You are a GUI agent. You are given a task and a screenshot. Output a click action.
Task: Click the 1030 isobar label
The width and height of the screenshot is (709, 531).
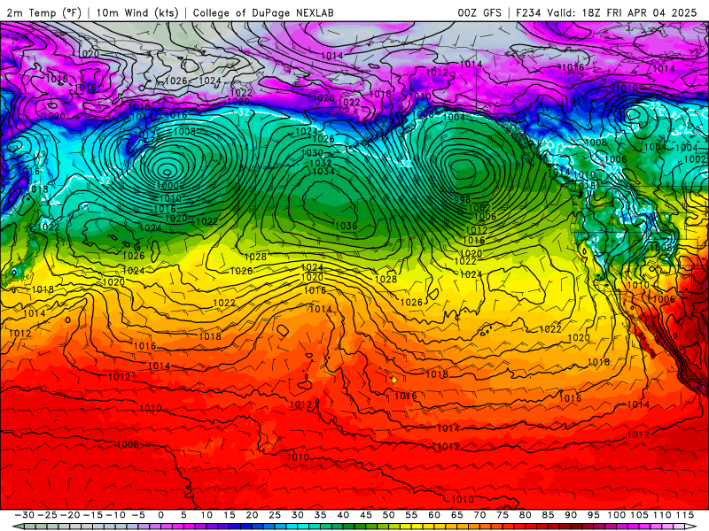(x=313, y=153)
